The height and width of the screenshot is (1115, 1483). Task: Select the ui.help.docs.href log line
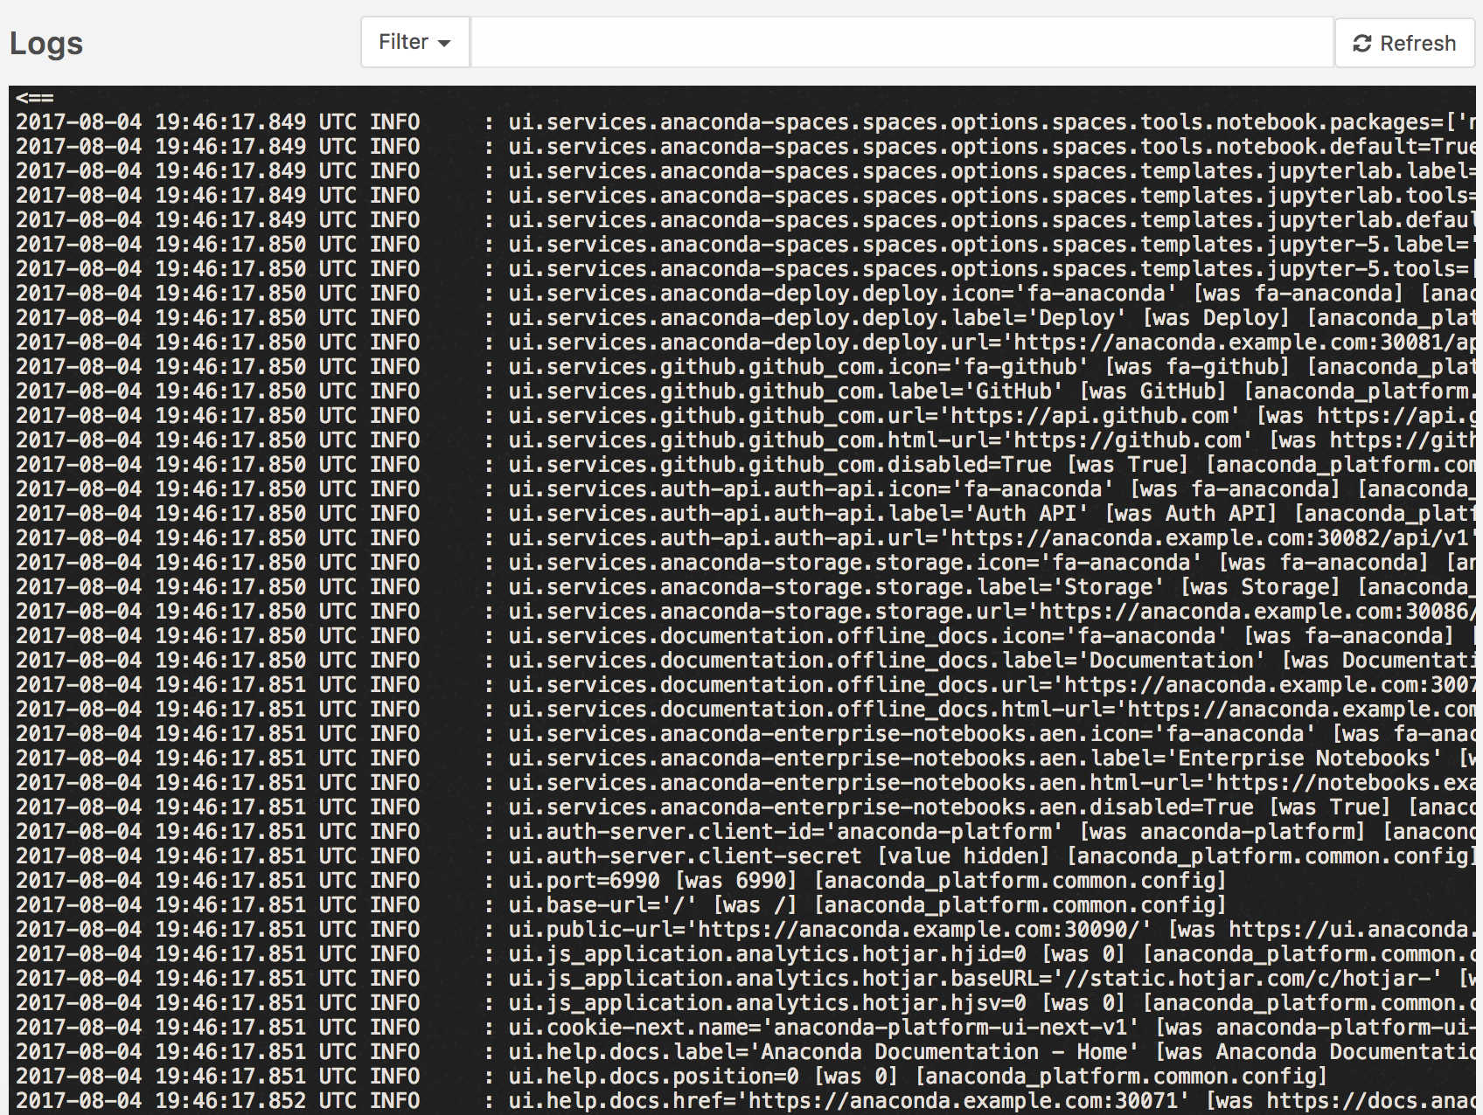point(746,1101)
